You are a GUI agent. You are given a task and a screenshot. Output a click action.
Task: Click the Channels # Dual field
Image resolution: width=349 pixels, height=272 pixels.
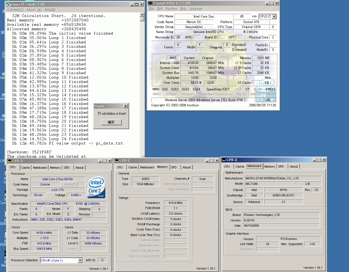click(203, 179)
